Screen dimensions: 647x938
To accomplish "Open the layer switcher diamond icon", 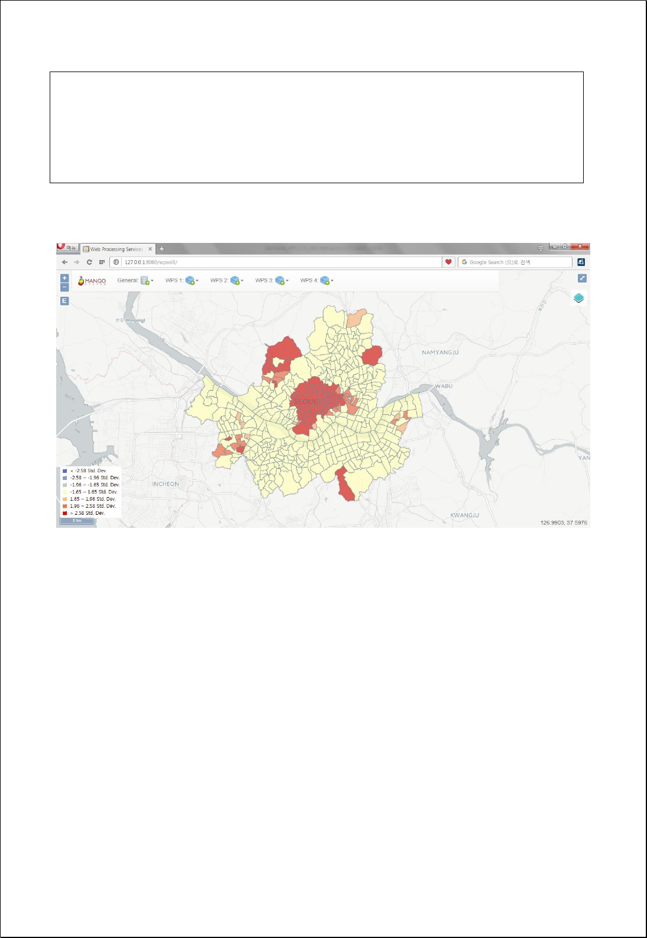I will [x=579, y=298].
